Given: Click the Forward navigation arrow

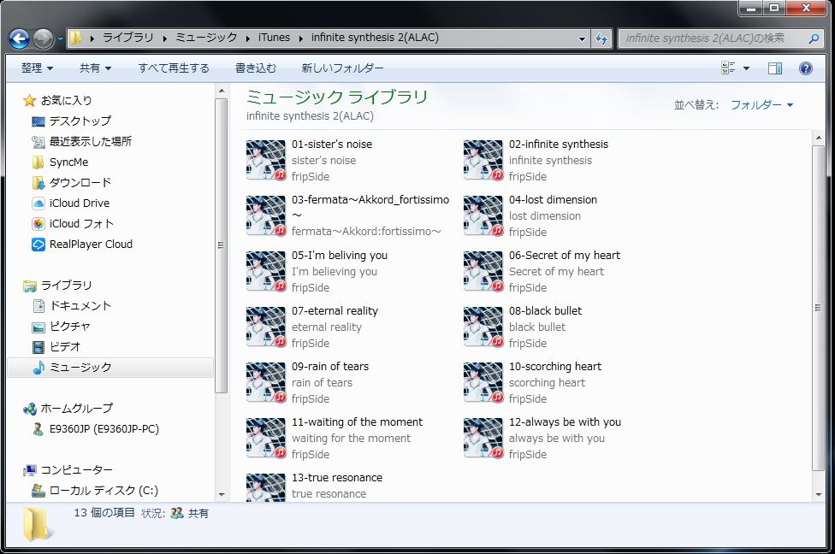Looking at the screenshot, I should (x=43, y=38).
